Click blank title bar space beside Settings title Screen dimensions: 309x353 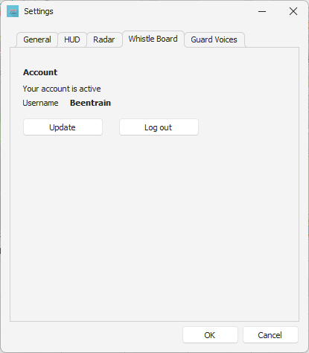(154, 11)
